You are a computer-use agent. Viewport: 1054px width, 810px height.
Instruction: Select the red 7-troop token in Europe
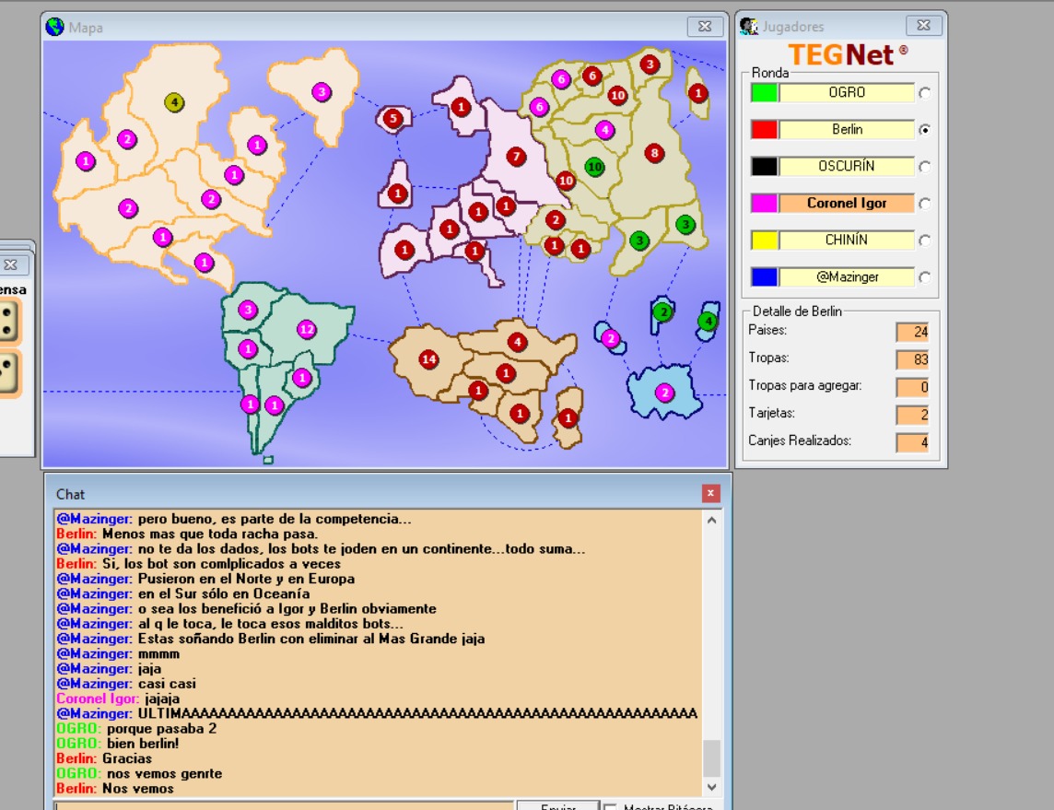point(516,157)
